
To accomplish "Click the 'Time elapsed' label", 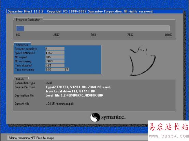I will [x=23, y=65].
